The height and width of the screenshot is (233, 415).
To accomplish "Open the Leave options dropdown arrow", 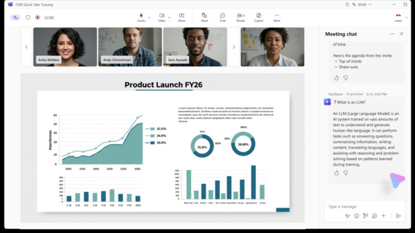I will [407, 18].
